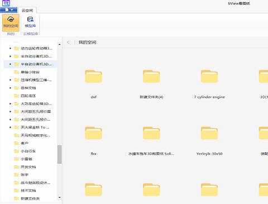268x204 pixels.
Task: Select the 天马相城数字化 tree folder
Action: click(x=32, y=135)
